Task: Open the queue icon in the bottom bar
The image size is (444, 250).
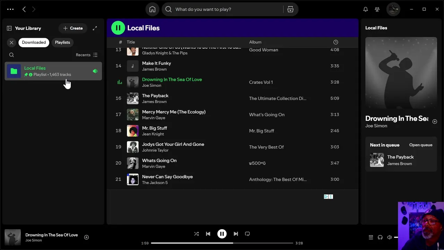Action: 371,237
